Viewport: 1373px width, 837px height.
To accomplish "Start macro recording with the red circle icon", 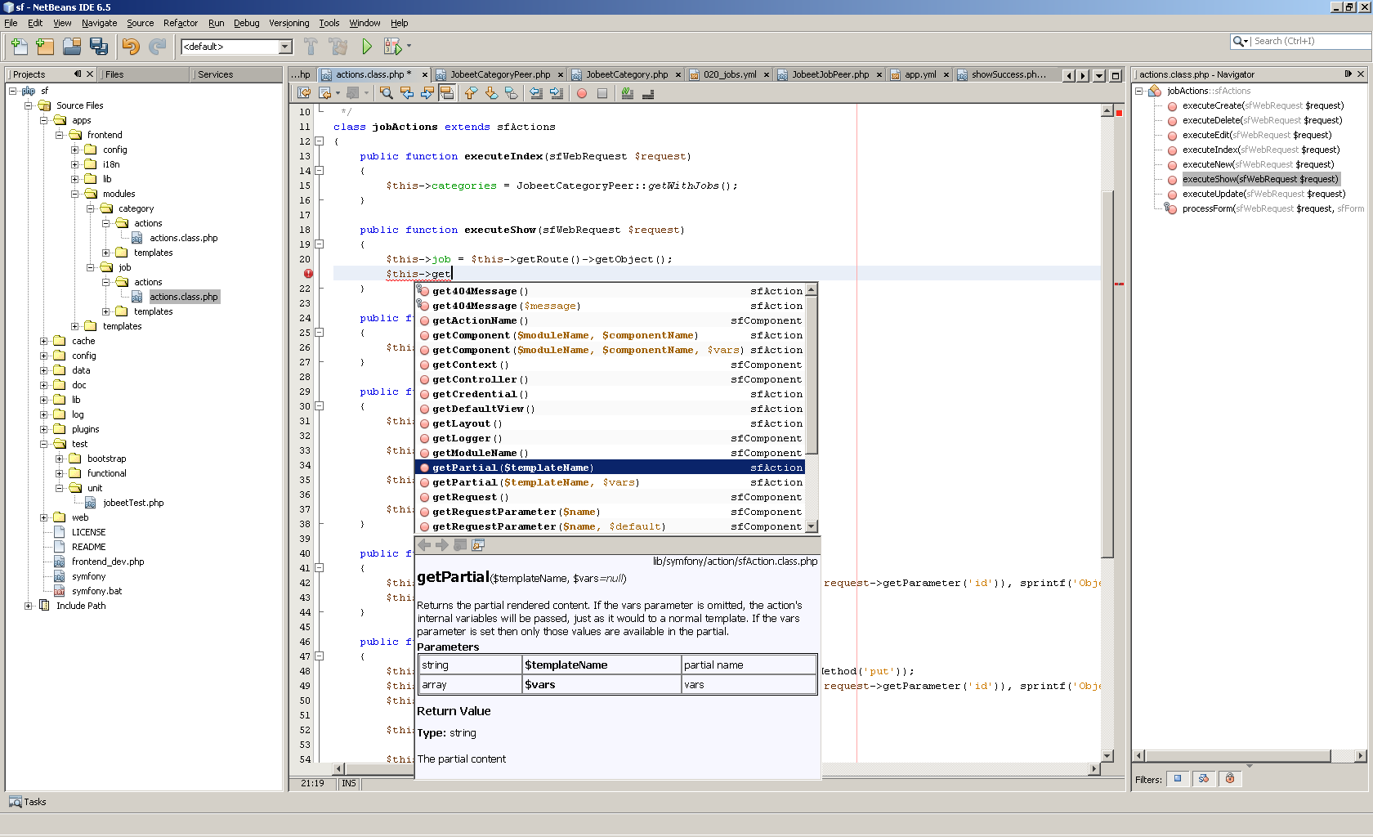I will click(582, 93).
